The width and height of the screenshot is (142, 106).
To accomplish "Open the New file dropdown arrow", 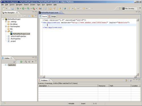I will click(7, 9).
